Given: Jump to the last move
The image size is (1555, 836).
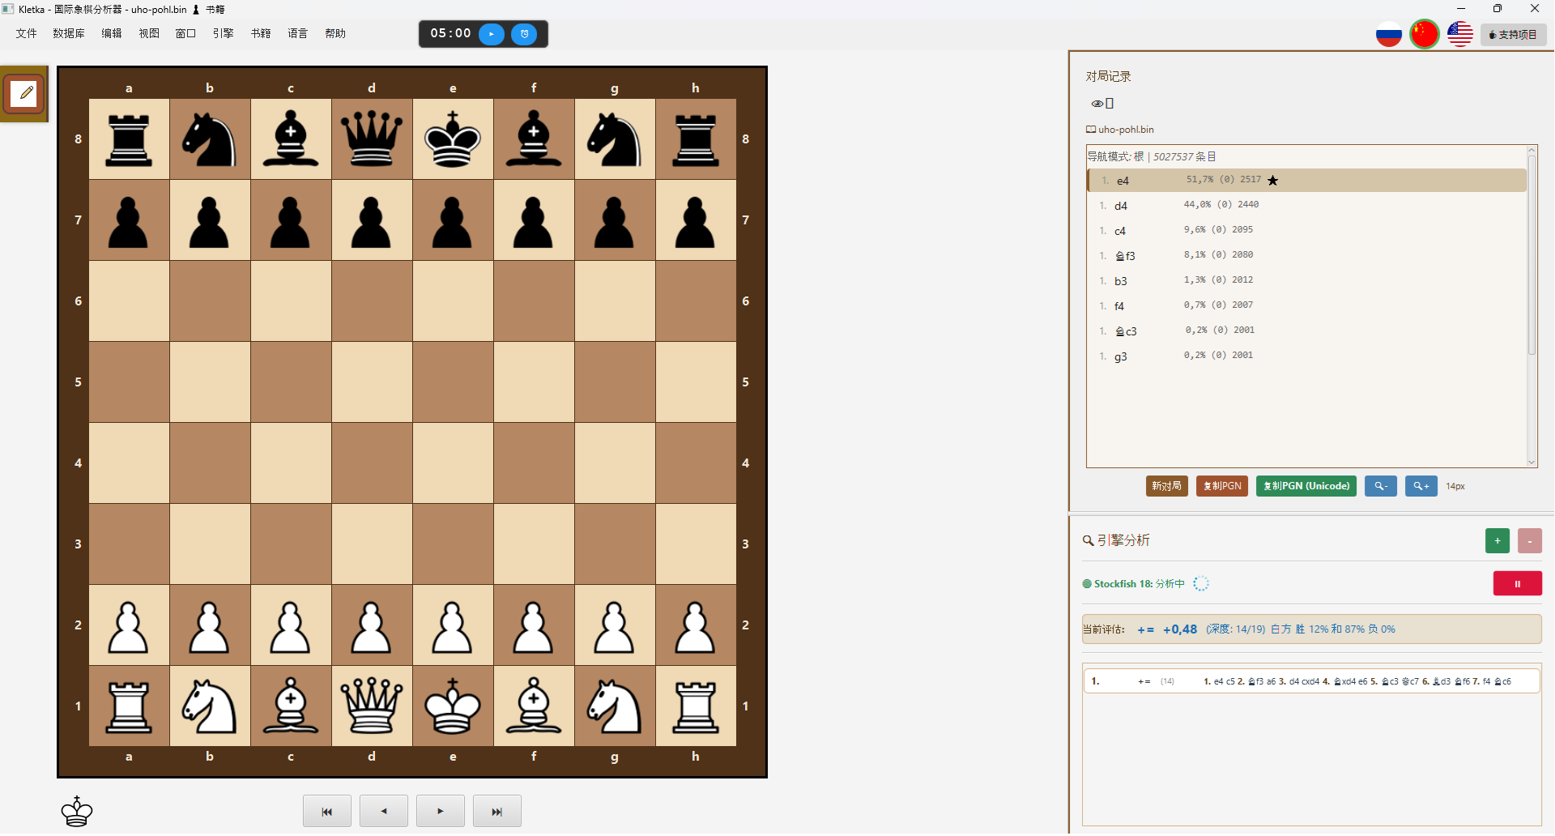Looking at the screenshot, I should 497,812.
